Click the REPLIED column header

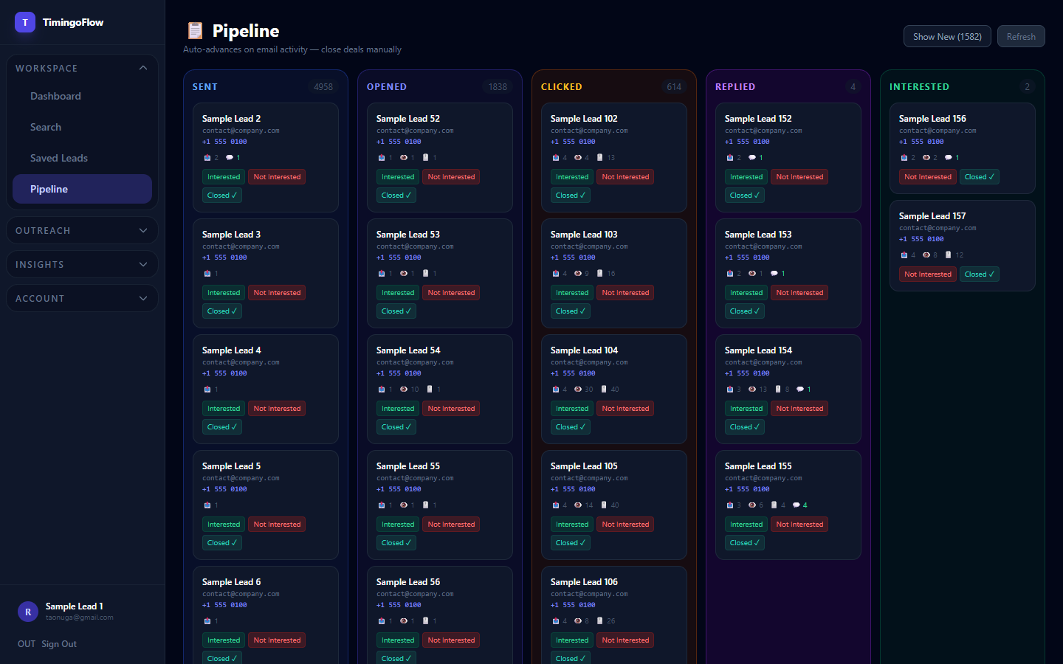[735, 87]
